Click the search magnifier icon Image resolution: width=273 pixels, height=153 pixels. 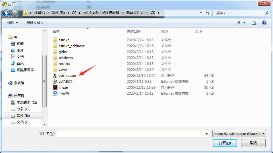point(266,13)
